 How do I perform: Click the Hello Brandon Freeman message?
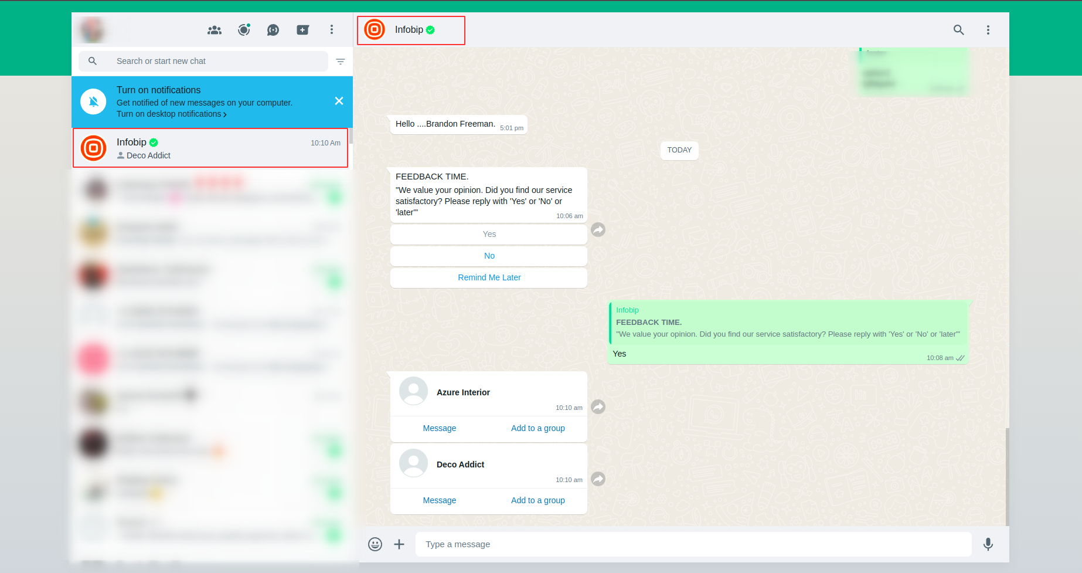(459, 124)
